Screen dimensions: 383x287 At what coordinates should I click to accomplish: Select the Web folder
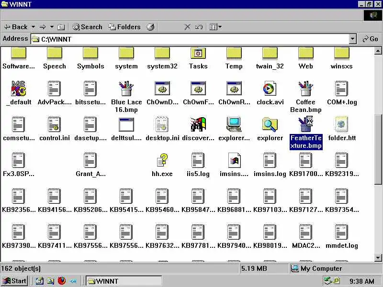tap(306, 58)
